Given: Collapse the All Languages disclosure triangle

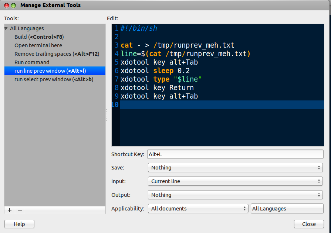Looking at the screenshot, I should point(6,28).
